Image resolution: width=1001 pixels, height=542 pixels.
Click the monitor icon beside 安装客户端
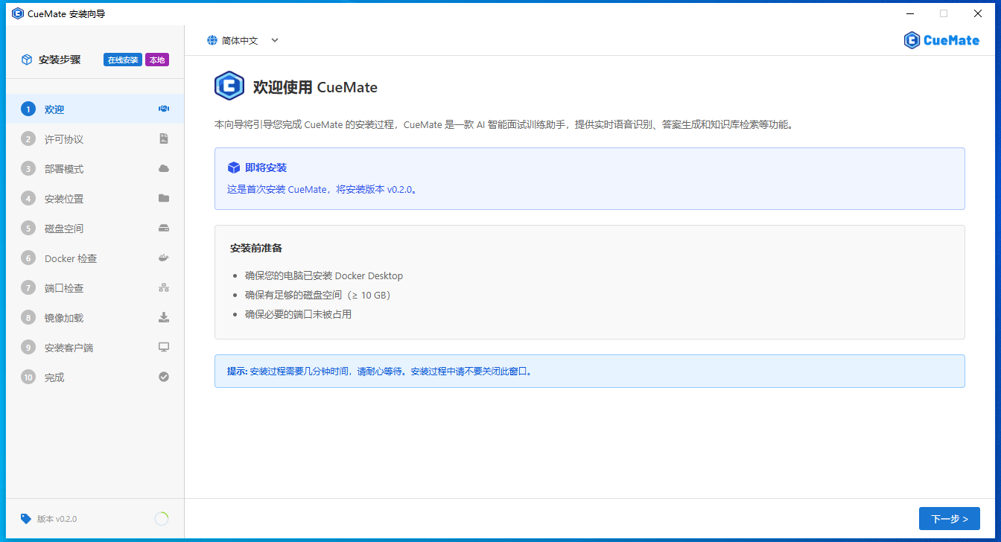coord(164,347)
